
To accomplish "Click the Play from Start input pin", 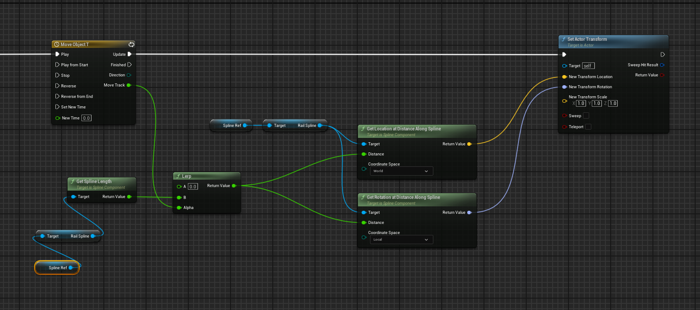I will coord(57,65).
